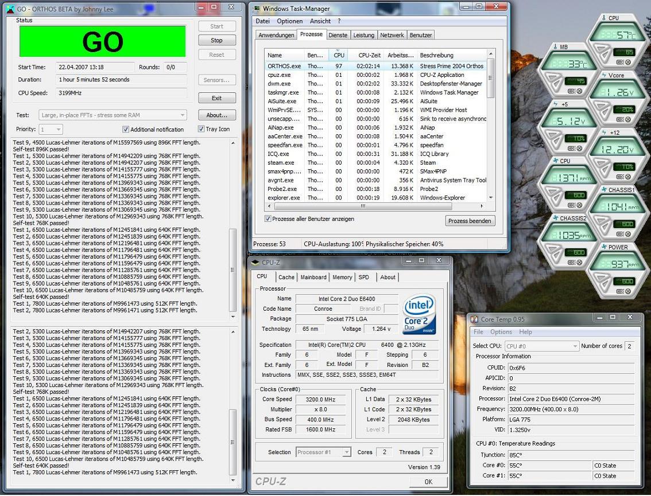Viewport: 651px width, 496px height.
Task: Close the Vcore gauge with its round X icon
Action: point(628,119)
